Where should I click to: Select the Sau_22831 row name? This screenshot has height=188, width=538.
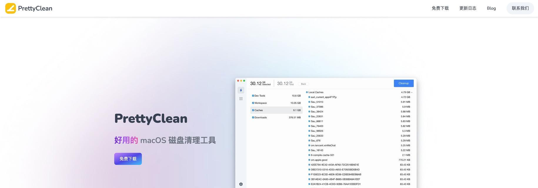coord(317,117)
